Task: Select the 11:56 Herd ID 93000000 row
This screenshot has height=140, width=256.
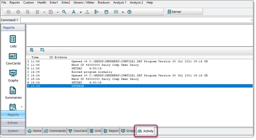Action: (140, 65)
